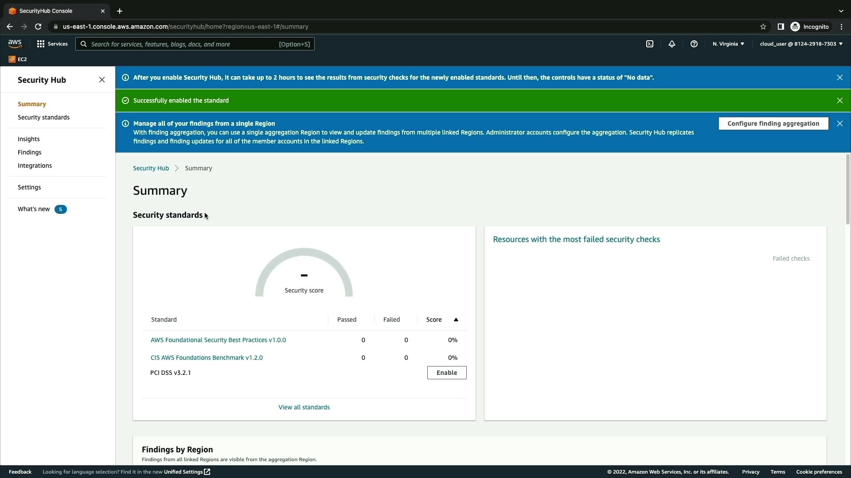Viewport: 851px width, 478px height.
Task: Dismiss the green success banner
Action: click(x=839, y=100)
